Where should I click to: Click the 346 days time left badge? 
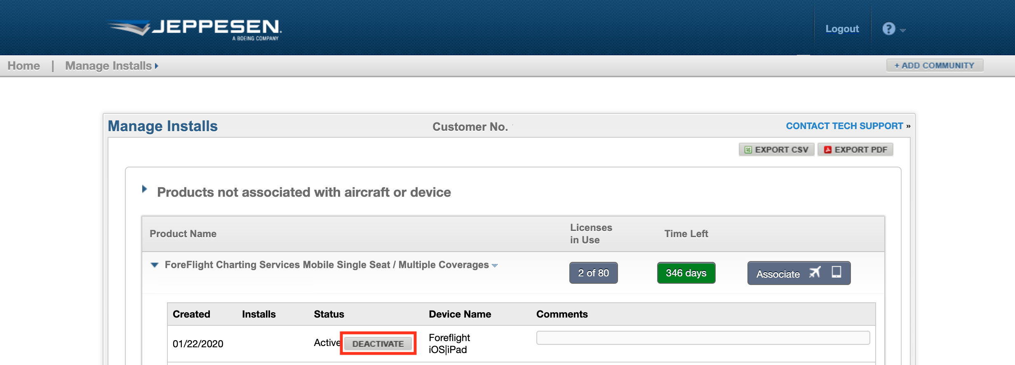click(686, 273)
